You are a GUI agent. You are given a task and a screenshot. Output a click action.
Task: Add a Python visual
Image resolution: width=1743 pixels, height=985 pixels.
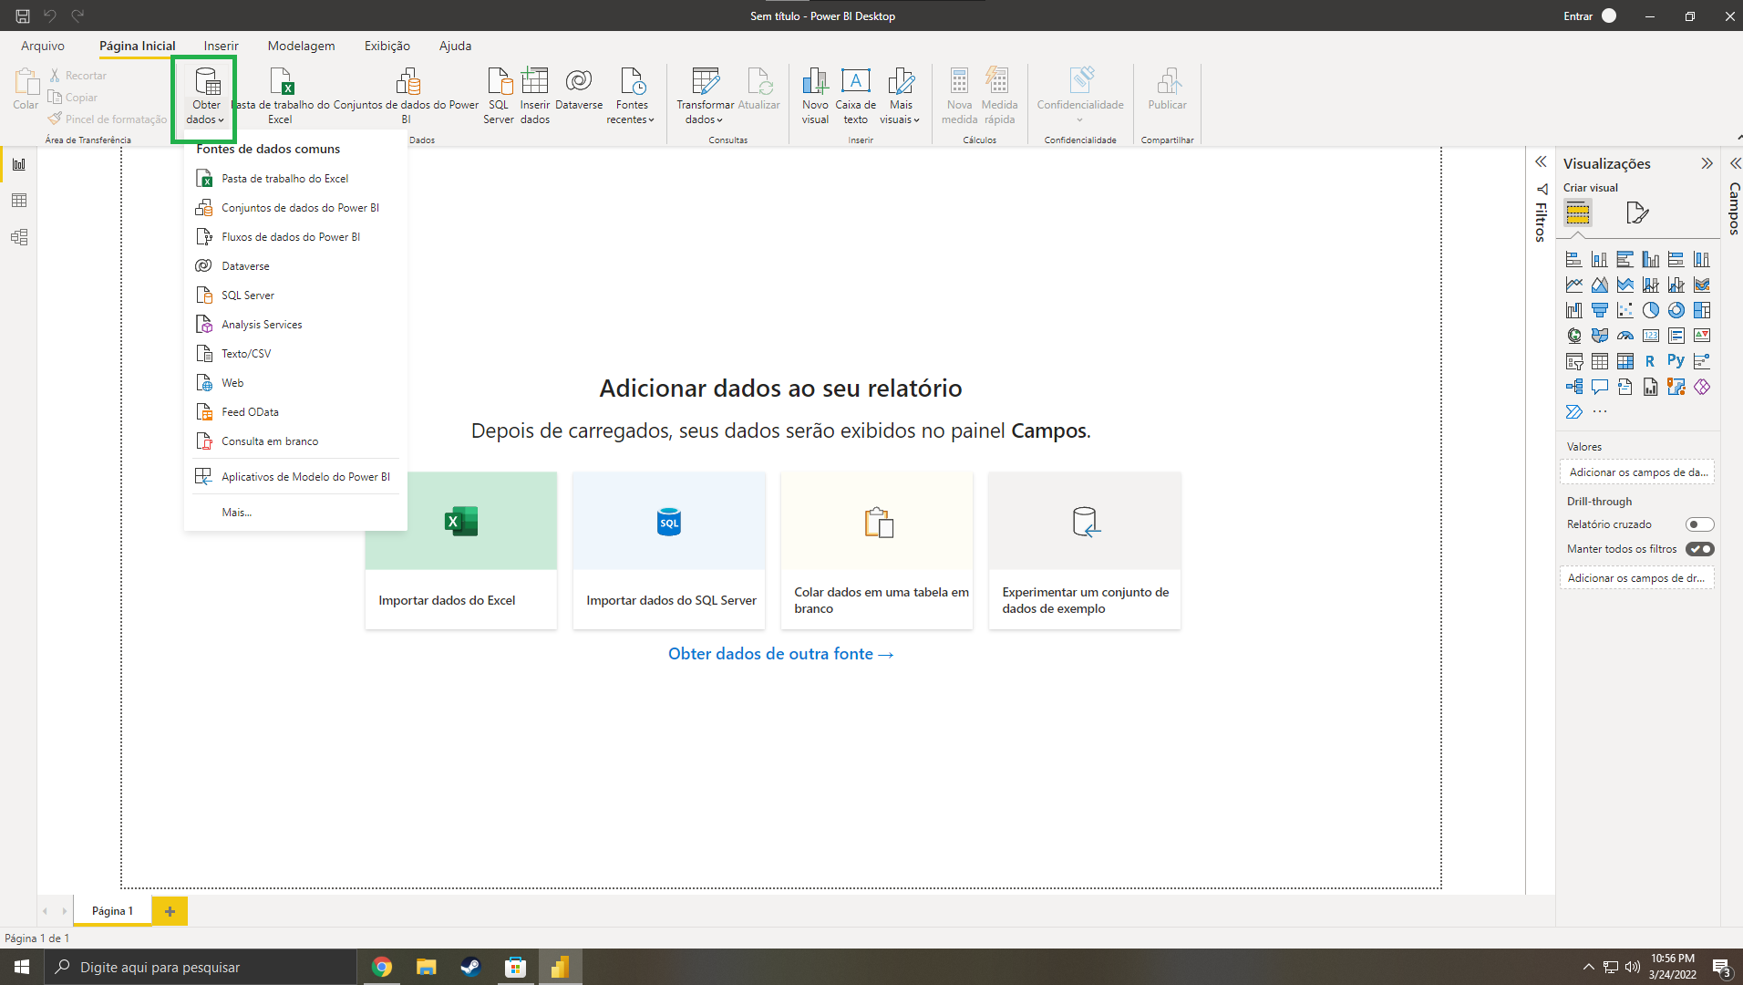pos(1676,362)
